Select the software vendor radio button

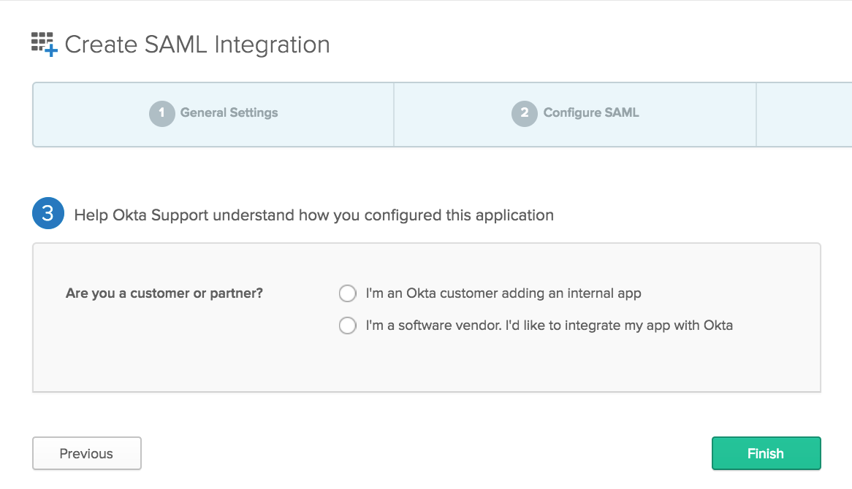click(348, 326)
